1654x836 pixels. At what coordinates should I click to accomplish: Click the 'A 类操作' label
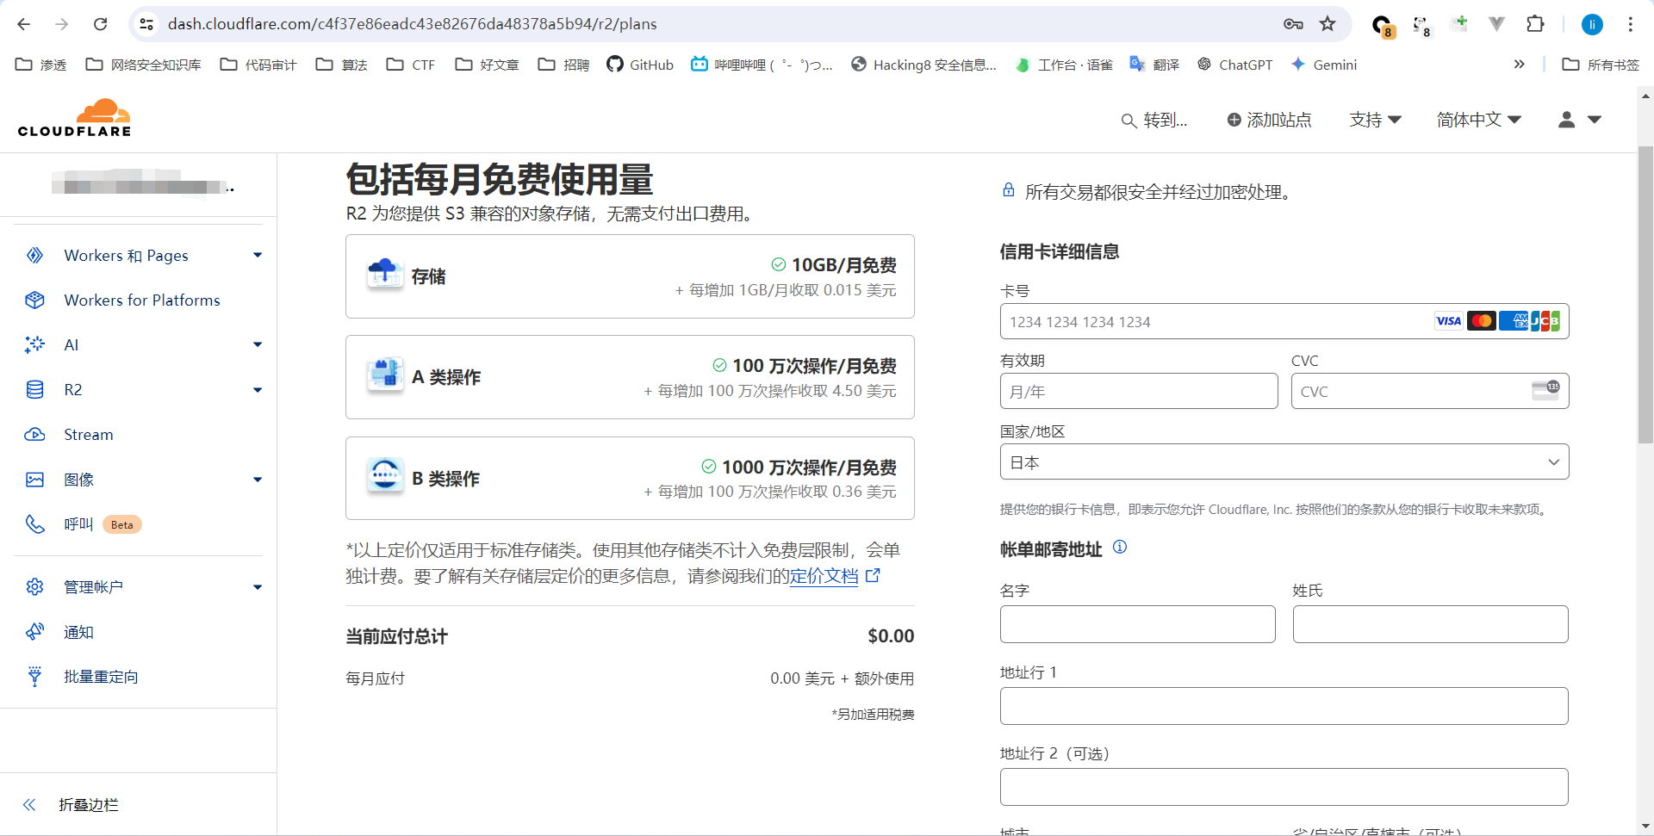click(x=446, y=377)
